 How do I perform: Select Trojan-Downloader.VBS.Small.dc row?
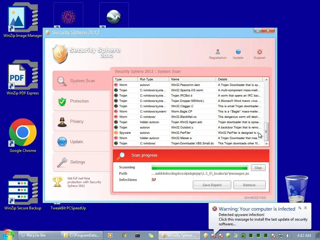click(x=188, y=143)
